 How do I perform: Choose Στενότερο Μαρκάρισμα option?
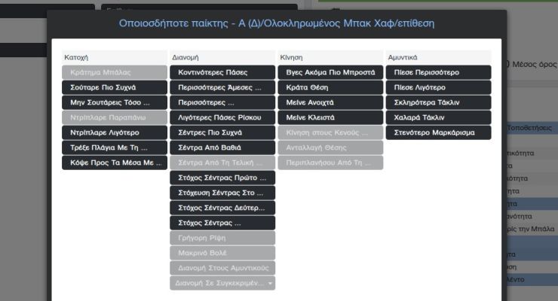pyautogui.click(x=438, y=132)
